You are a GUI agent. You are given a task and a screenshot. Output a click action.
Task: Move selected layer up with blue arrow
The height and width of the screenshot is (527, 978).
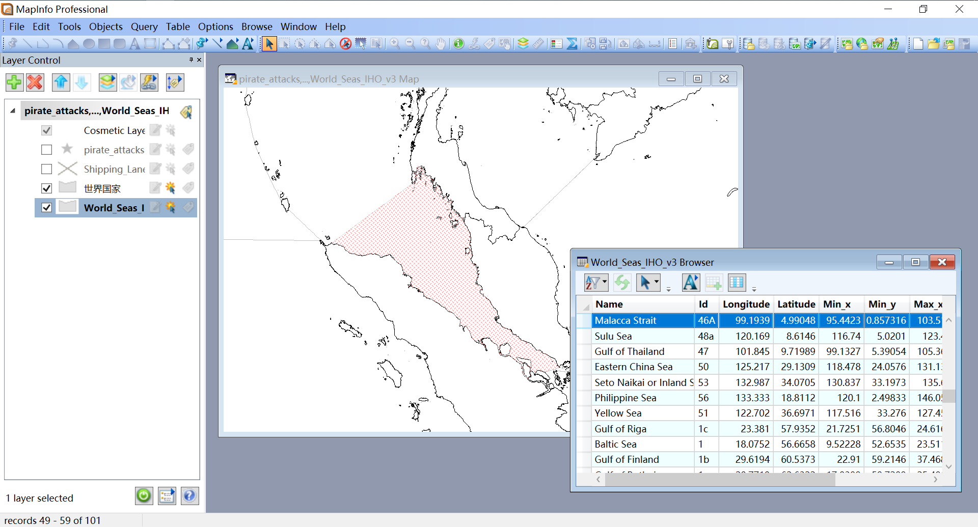(61, 82)
